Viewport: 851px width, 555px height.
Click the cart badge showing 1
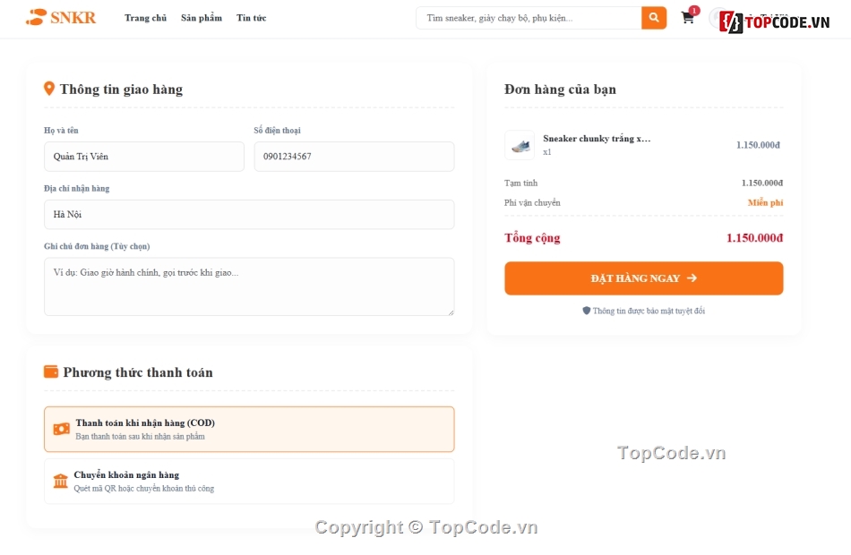coord(694,11)
